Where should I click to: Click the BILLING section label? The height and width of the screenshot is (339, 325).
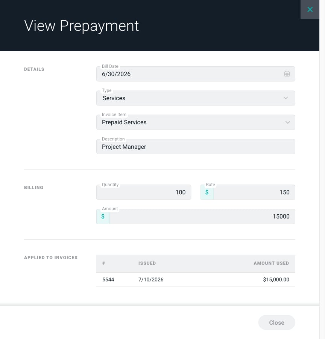(x=34, y=188)
